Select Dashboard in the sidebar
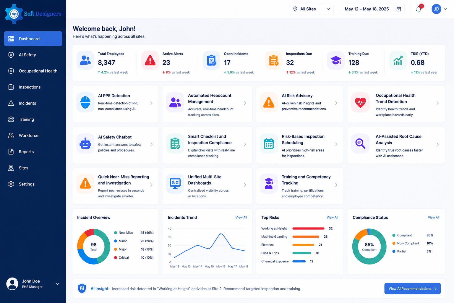454x303 pixels. coord(33,39)
